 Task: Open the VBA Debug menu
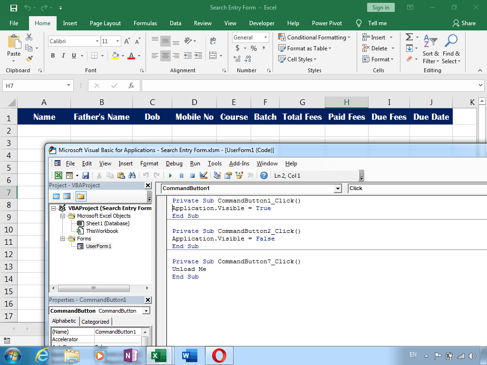[x=174, y=163]
